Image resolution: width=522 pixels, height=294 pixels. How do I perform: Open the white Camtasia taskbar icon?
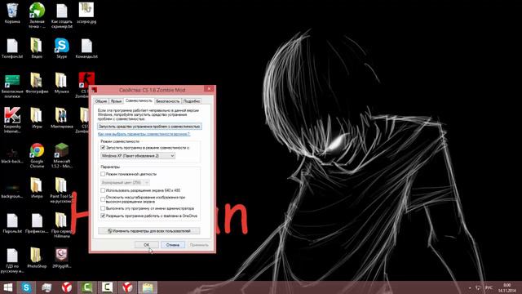[x=107, y=287]
